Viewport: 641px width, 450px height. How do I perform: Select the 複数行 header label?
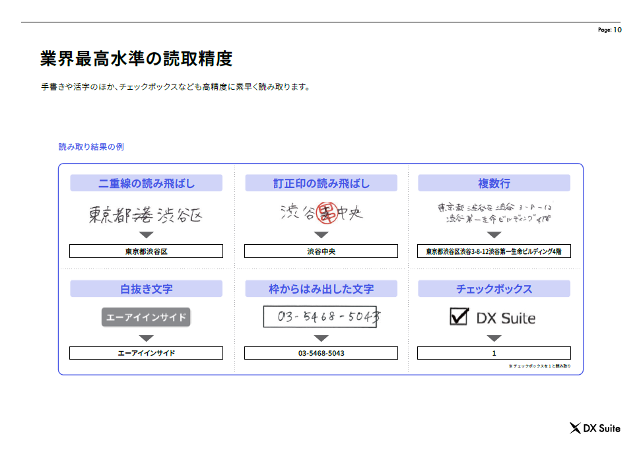[494, 183]
